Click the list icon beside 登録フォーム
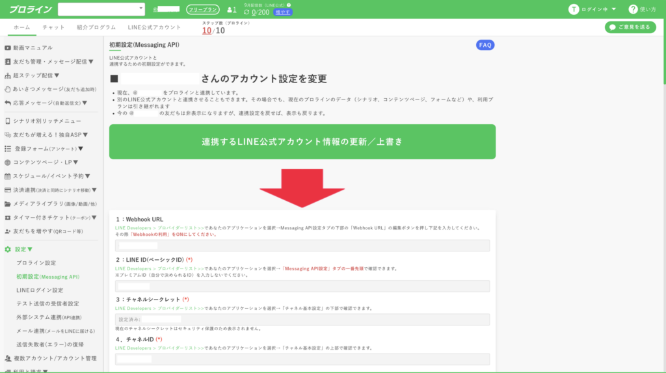666x373 pixels. pyautogui.click(x=8, y=149)
